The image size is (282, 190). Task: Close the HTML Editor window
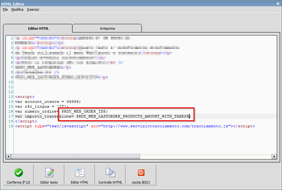point(278,3)
